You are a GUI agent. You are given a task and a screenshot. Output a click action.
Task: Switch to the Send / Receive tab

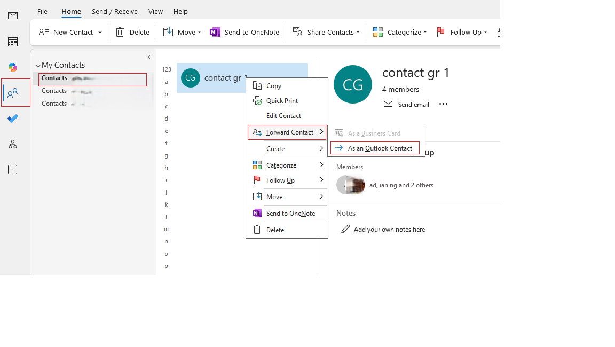[115, 11]
